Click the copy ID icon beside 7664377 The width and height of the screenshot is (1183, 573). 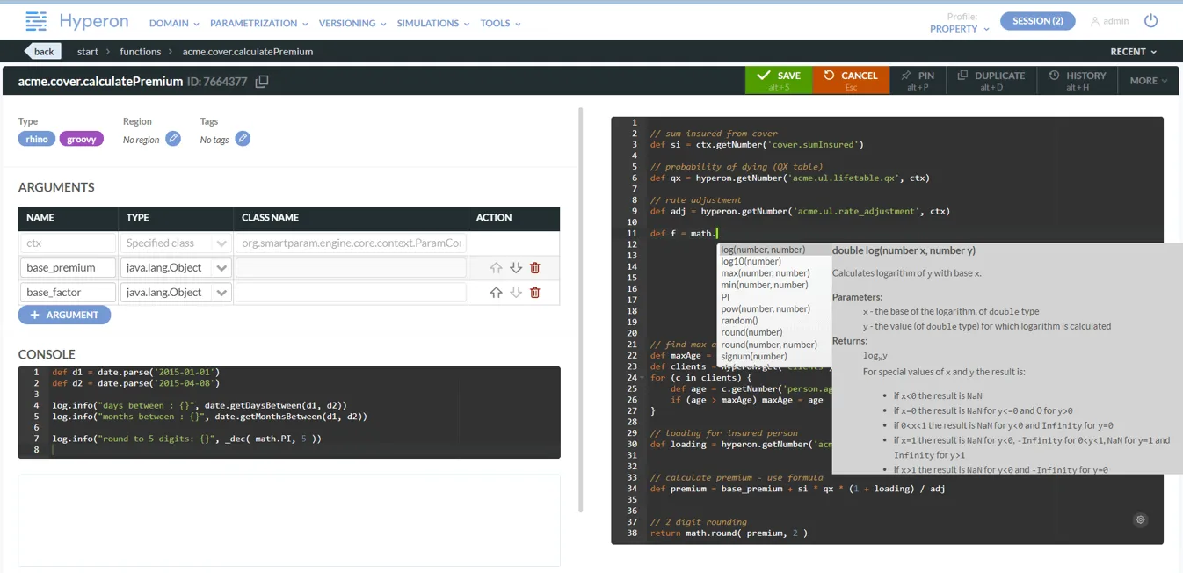point(262,82)
